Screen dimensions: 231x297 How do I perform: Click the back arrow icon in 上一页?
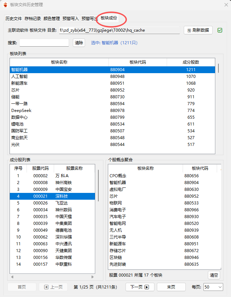(46, 287)
